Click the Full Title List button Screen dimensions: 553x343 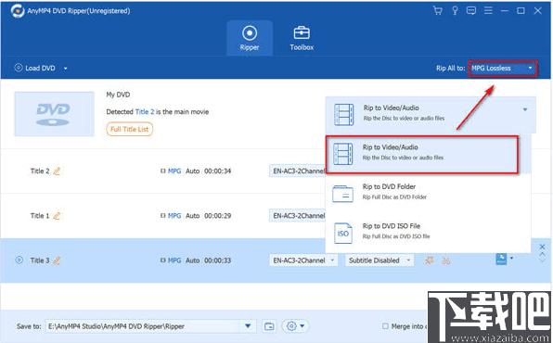[129, 129]
